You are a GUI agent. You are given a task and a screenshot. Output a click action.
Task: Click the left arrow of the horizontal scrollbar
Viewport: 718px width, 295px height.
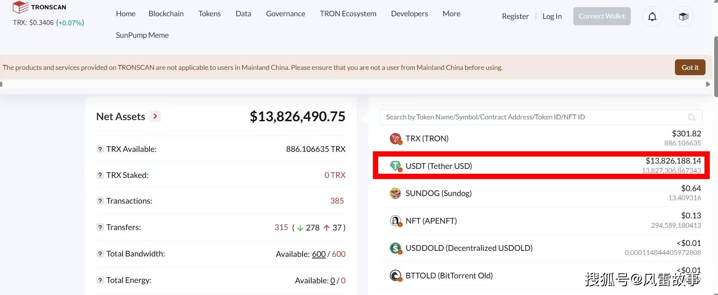pos(2,84)
